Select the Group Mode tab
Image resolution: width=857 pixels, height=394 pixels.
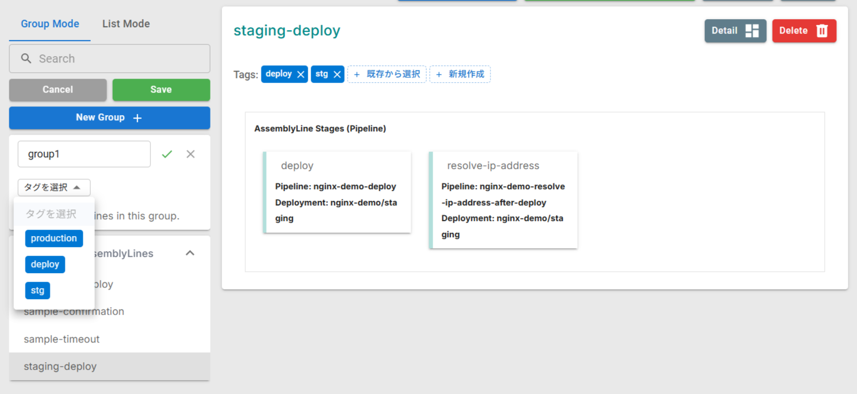coord(50,24)
